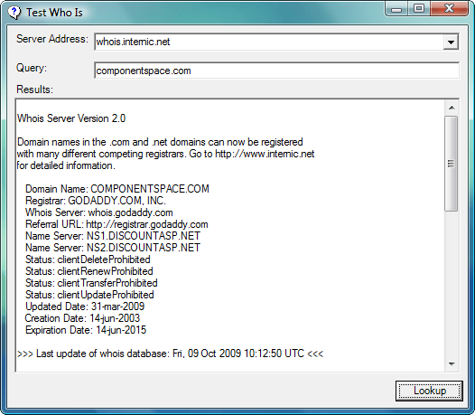This screenshot has height=415, width=475.
Task: Maximize the Test Who Is window
Action: [419, 8]
